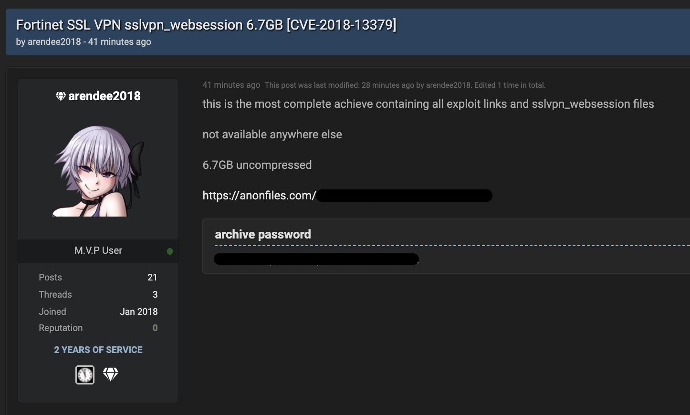Click the green online status dot
The width and height of the screenshot is (690, 415).
coord(170,251)
